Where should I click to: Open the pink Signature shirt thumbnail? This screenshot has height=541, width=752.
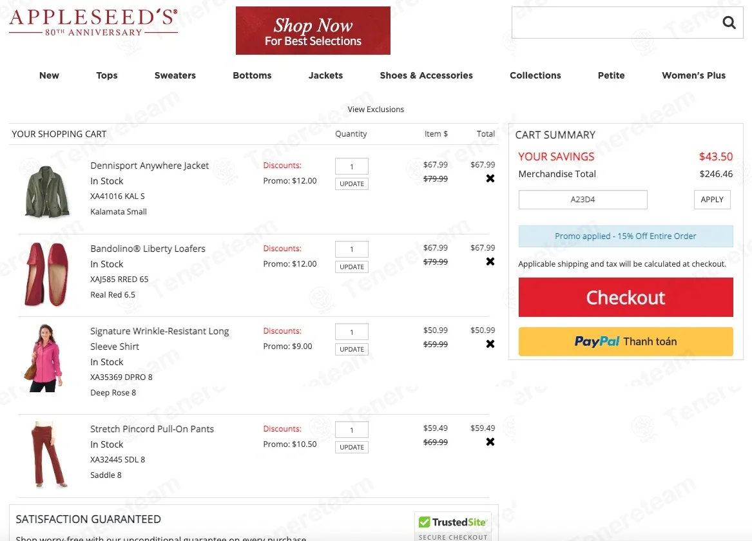pyautogui.click(x=44, y=358)
